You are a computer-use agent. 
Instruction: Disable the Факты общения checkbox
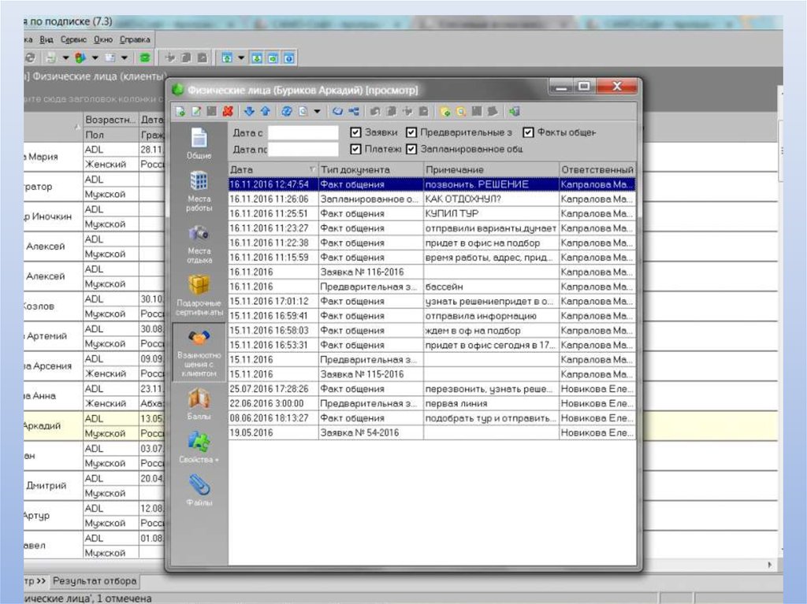[x=529, y=133]
